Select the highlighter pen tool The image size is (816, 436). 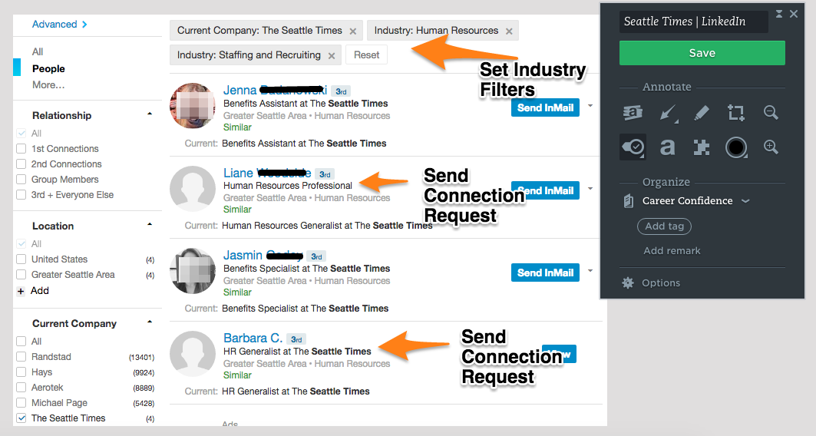(702, 114)
